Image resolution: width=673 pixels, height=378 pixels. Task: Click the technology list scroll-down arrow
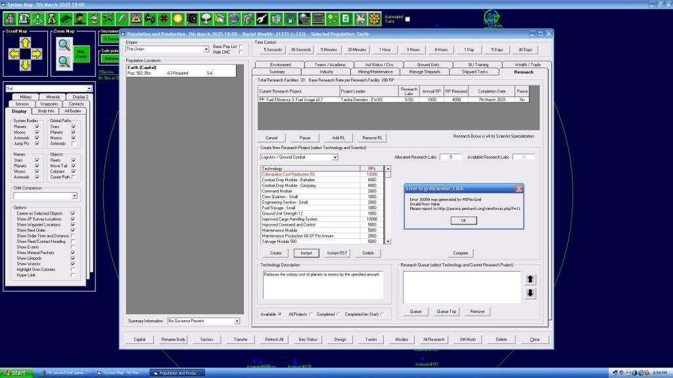coord(388,241)
